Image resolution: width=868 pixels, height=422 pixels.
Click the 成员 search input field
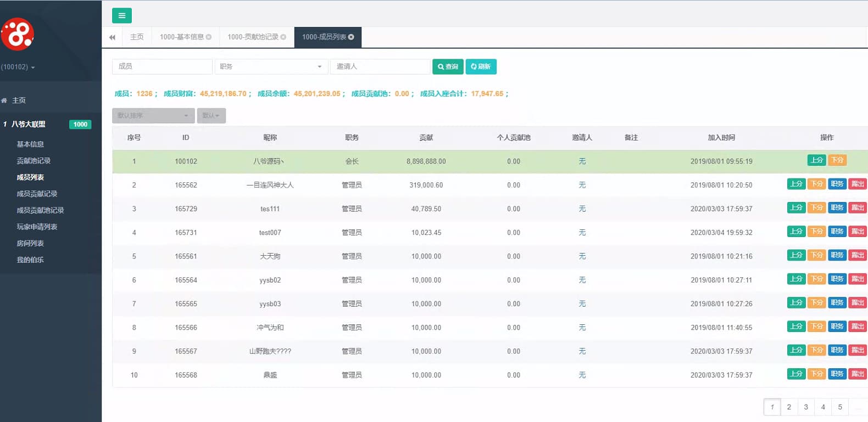(x=162, y=66)
